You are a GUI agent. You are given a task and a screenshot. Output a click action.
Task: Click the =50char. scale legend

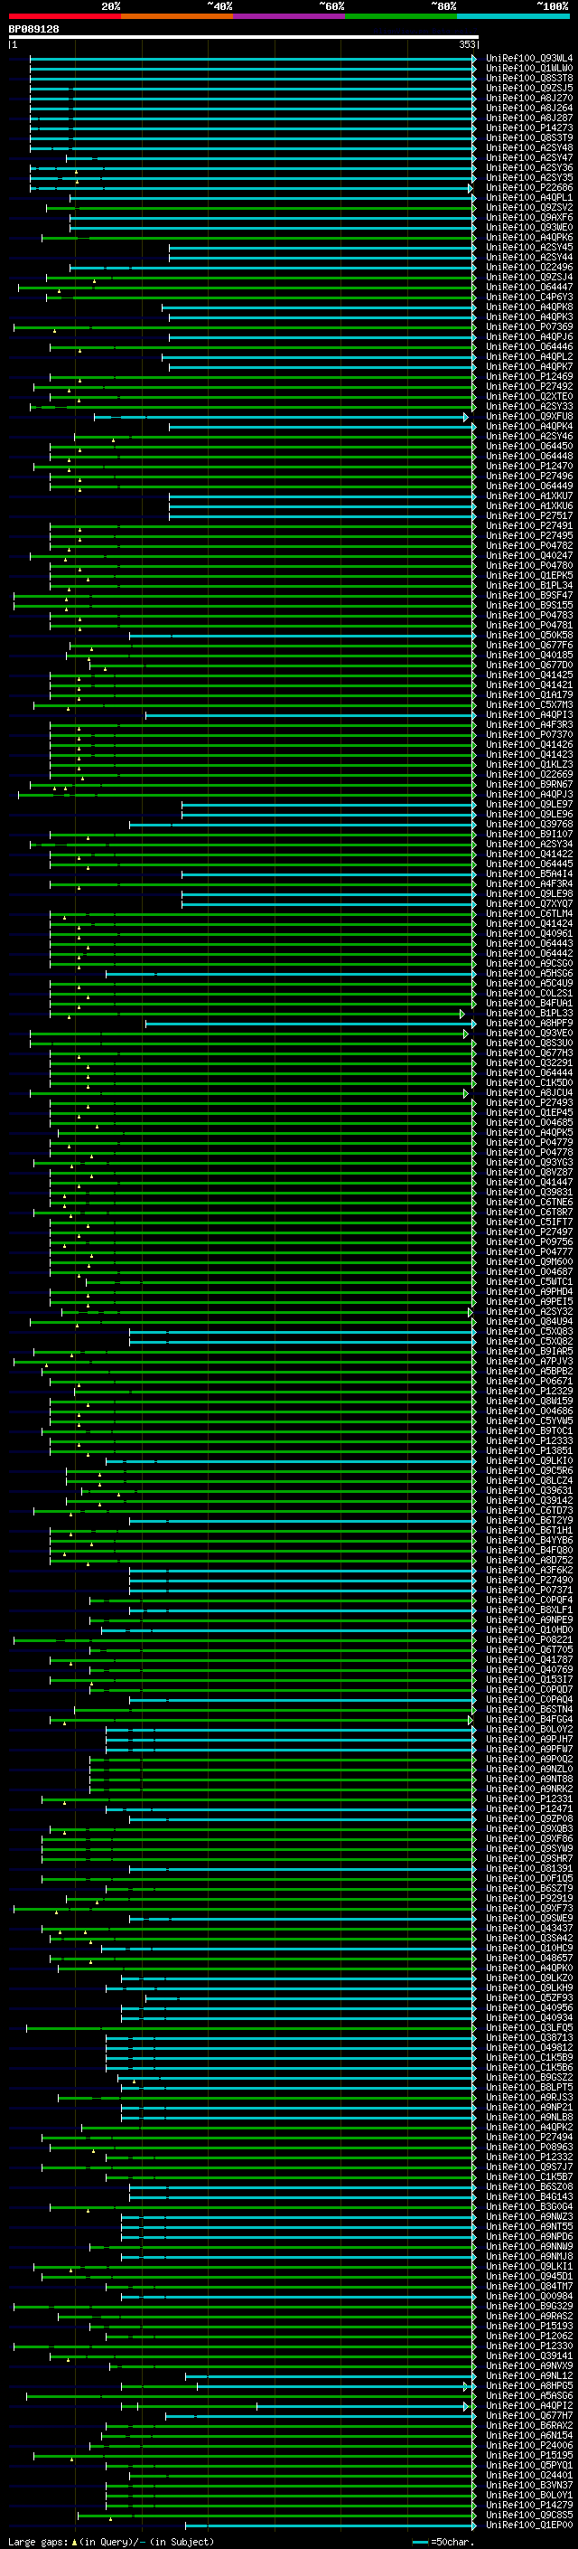point(443,2542)
